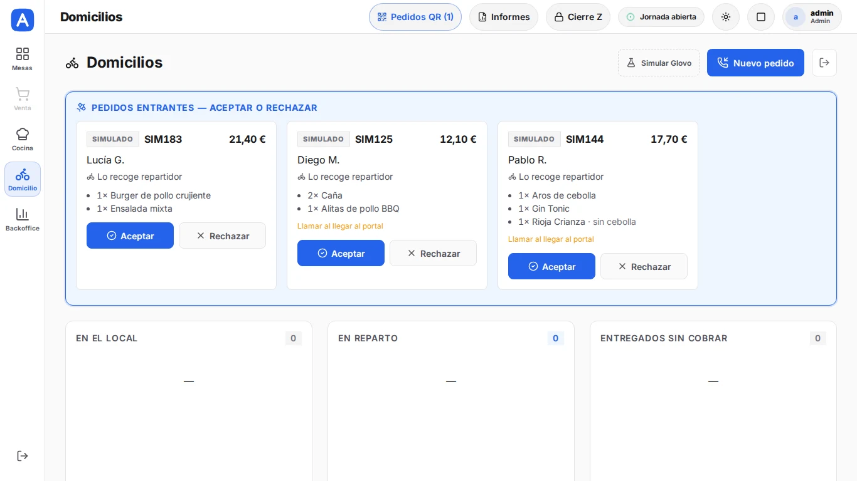Click EN EL LOCAL column header
The image size is (857, 481).
107,338
